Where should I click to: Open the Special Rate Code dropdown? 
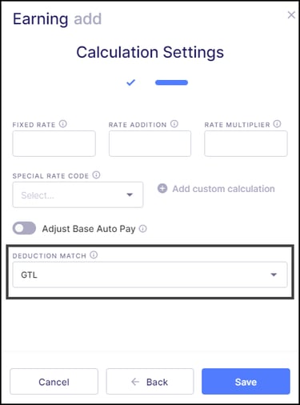coord(78,194)
